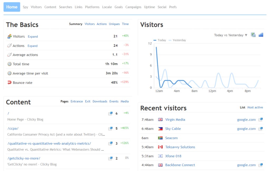Click the export chart image icon

click(253, 35)
